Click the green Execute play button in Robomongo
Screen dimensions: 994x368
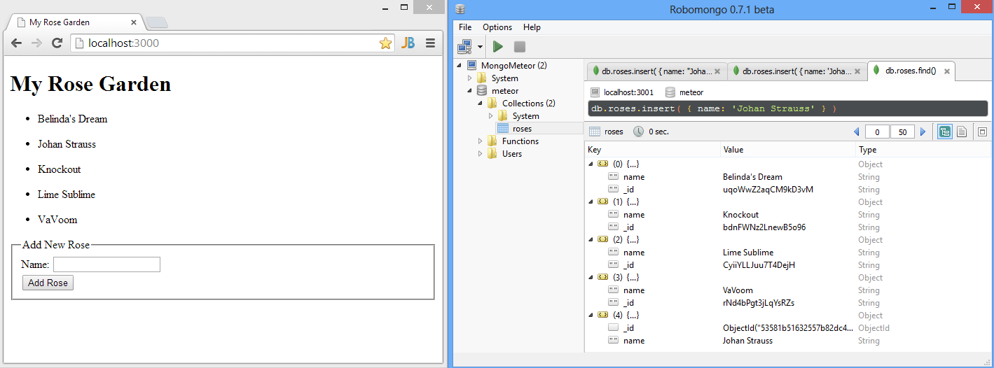(498, 47)
